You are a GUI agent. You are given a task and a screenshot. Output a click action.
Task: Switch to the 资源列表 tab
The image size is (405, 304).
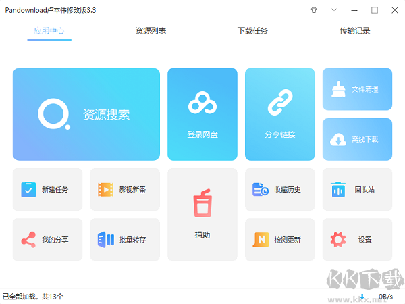point(151,31)
